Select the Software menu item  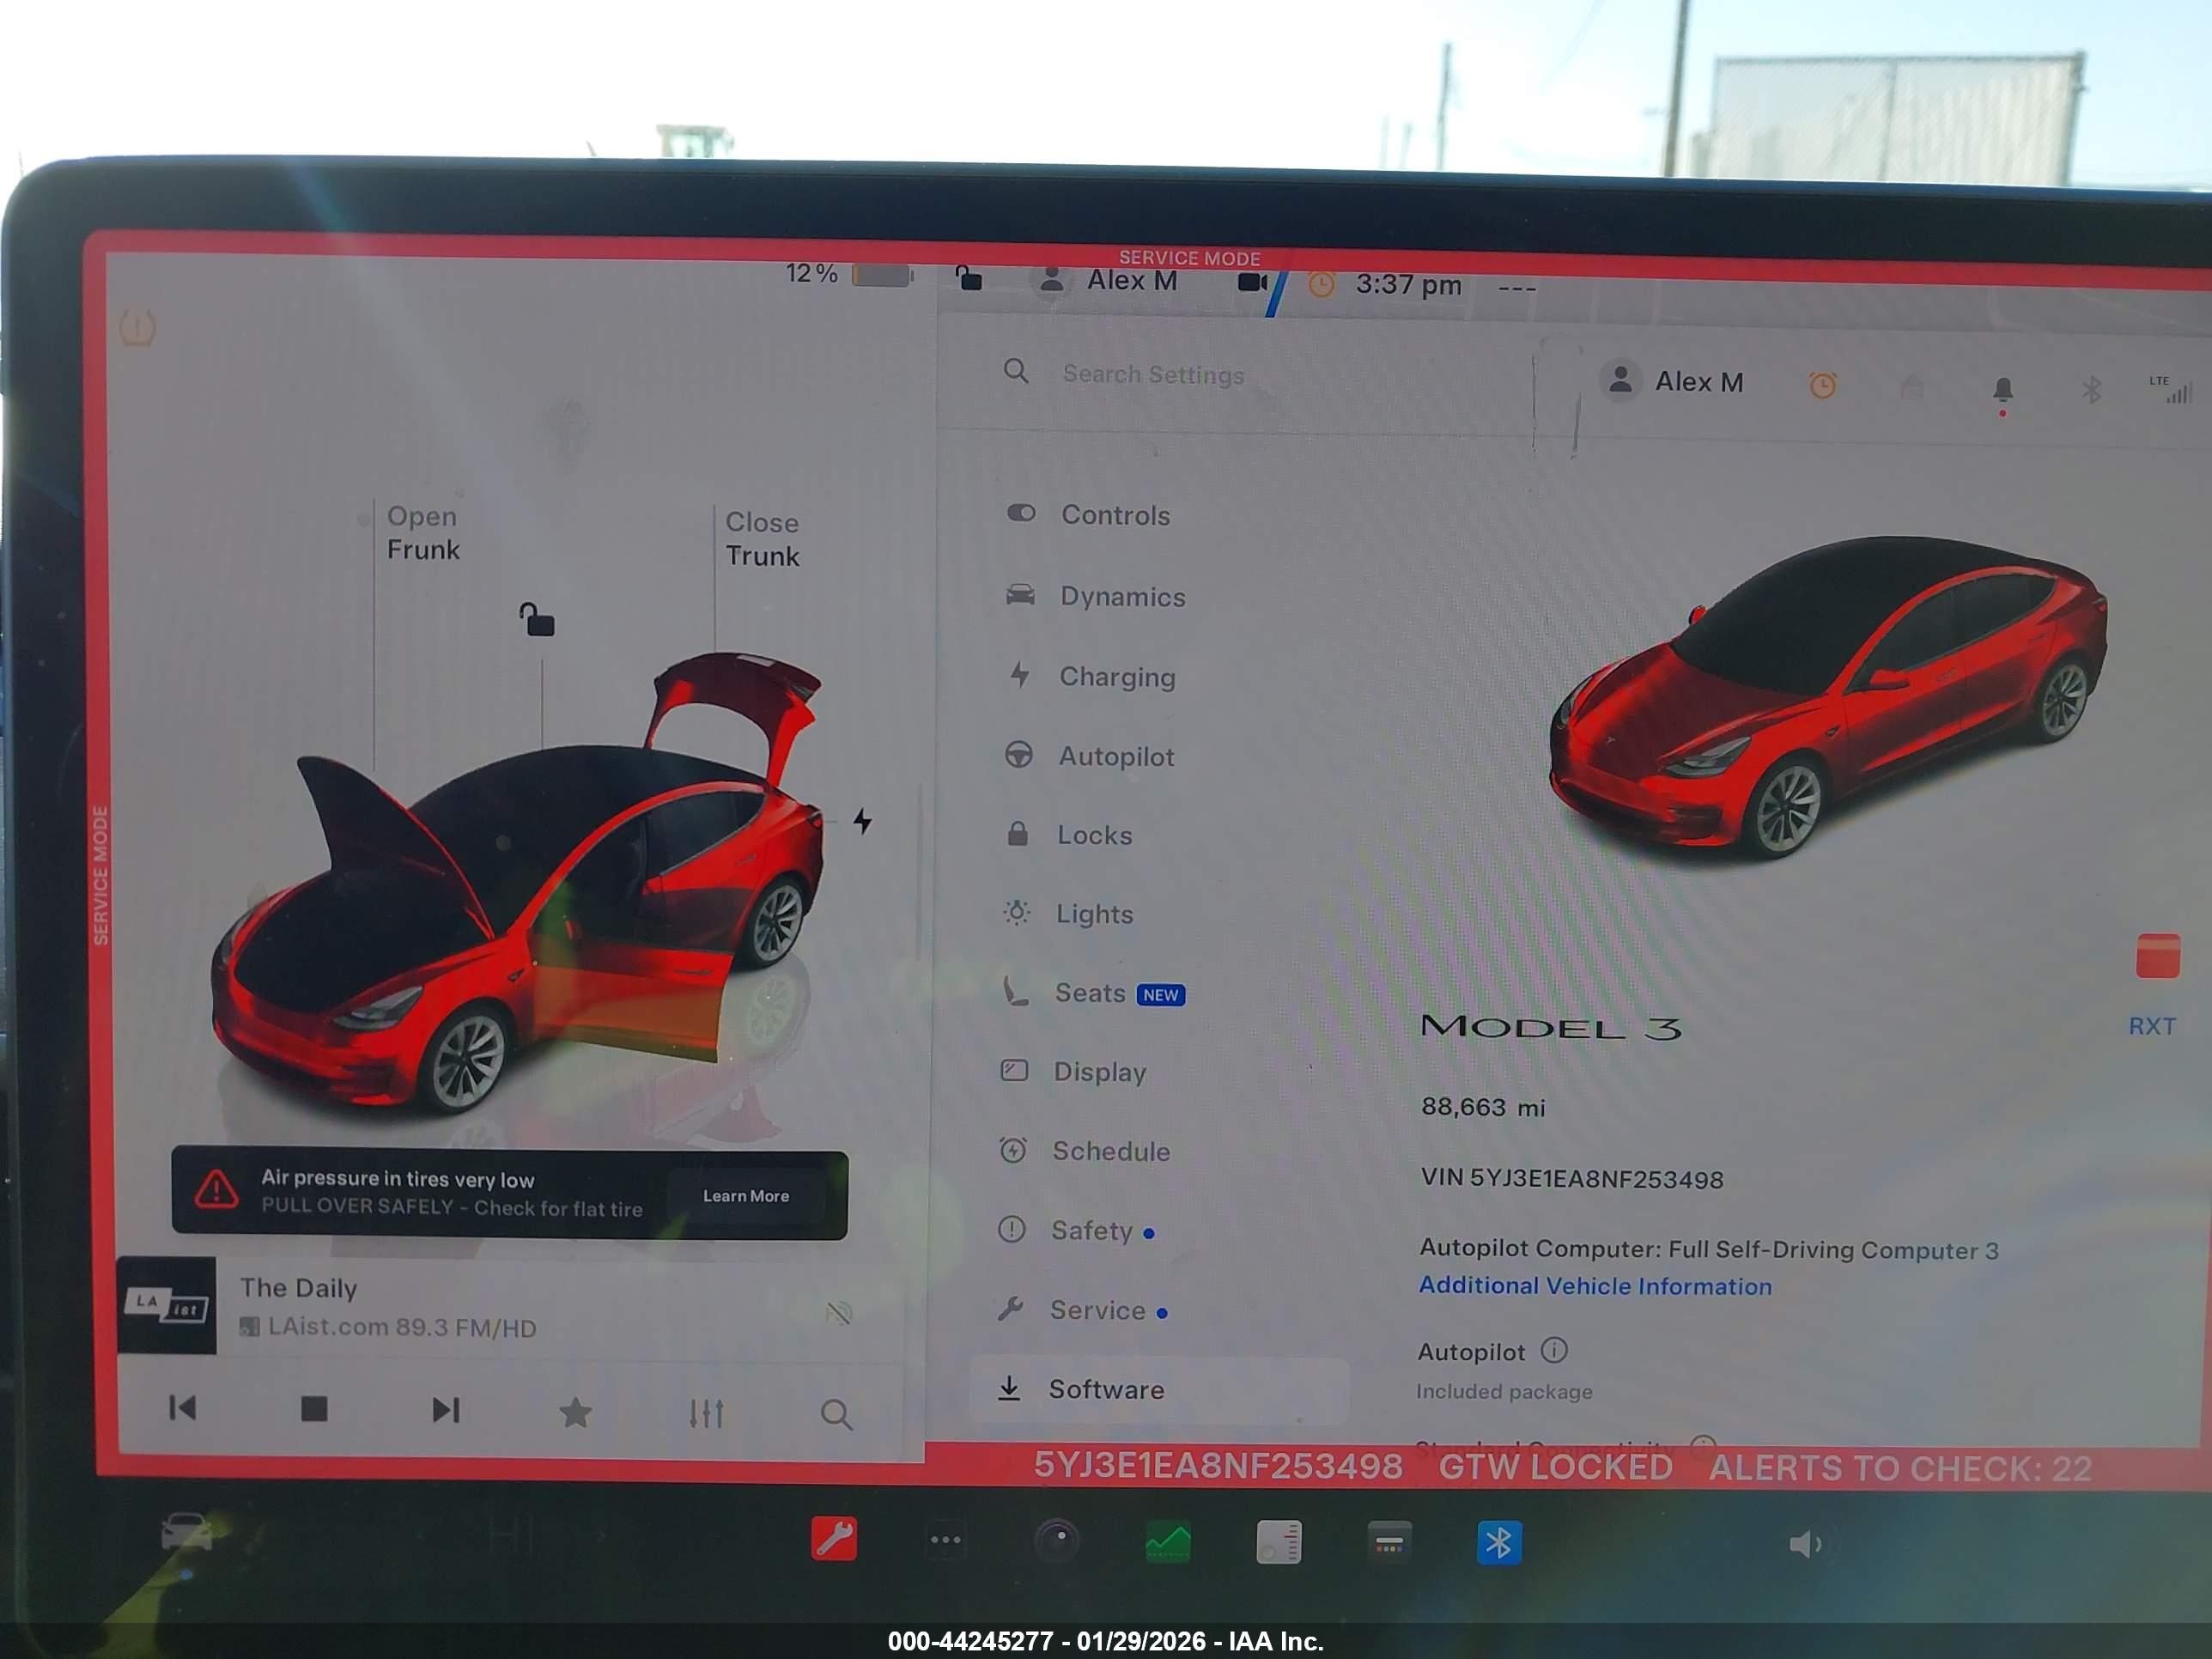1158,1389
